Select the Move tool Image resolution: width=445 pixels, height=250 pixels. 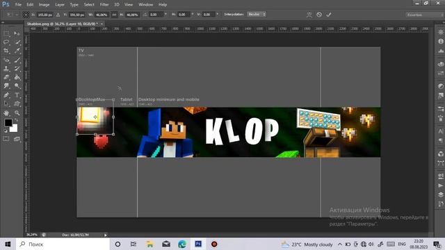click(x=17, y=33)
